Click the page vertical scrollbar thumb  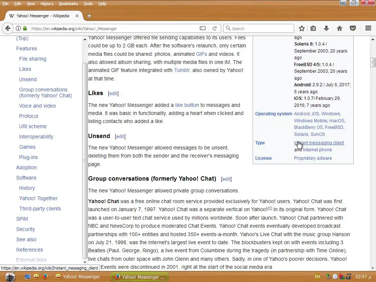(x=373, y=62)
